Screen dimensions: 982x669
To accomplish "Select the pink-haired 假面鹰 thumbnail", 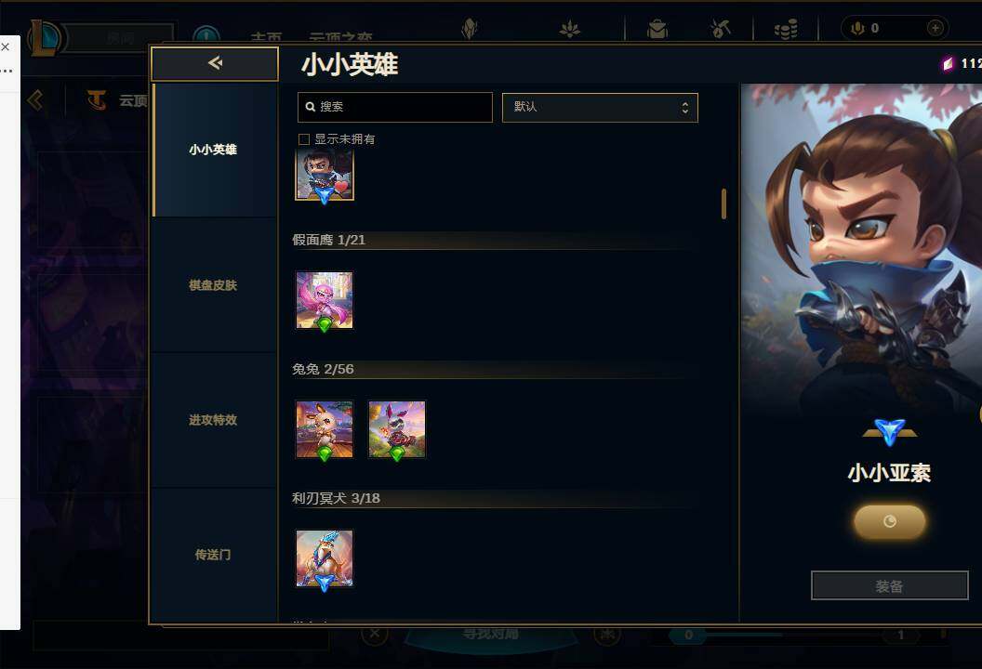I will 325,300.
